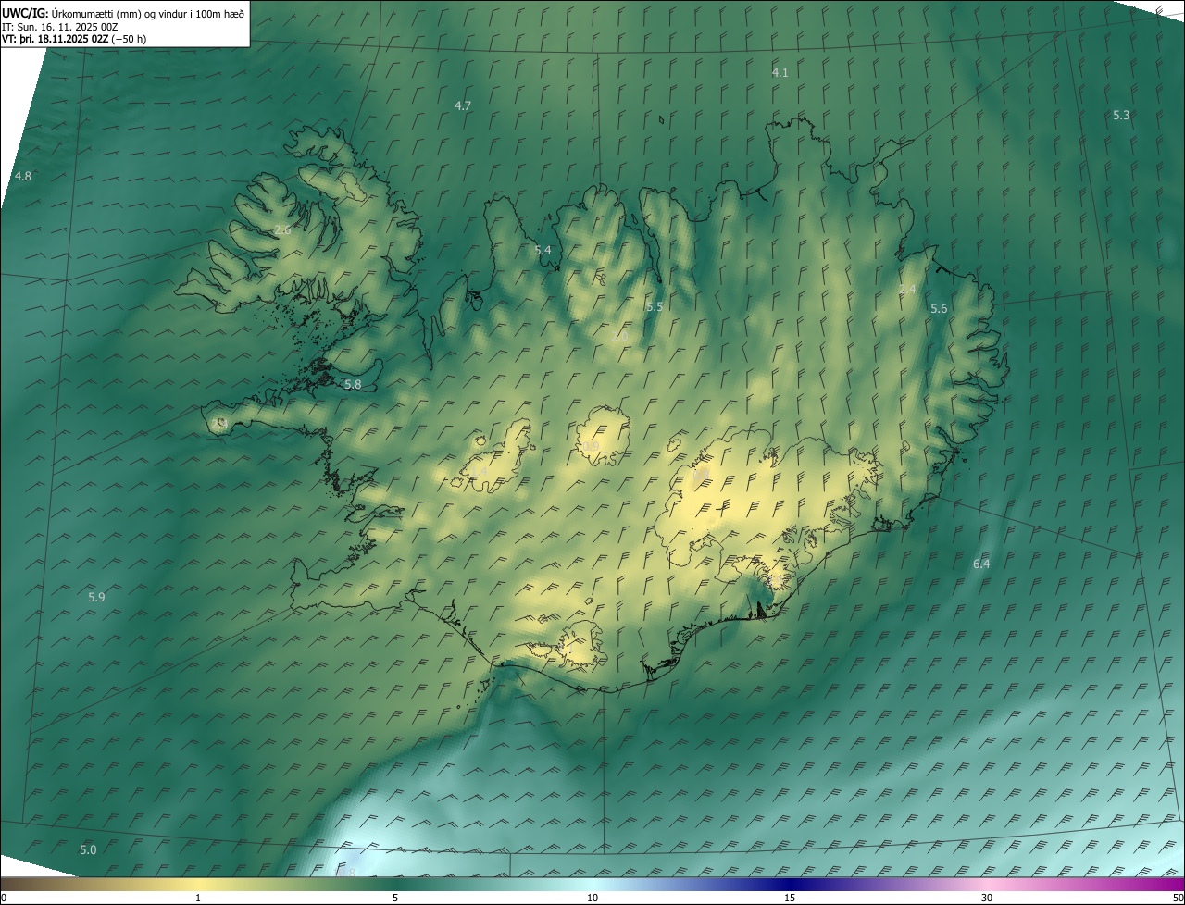Click the colorbar tick label 50
This screenshot has height=905, width=1185.
1177,898
